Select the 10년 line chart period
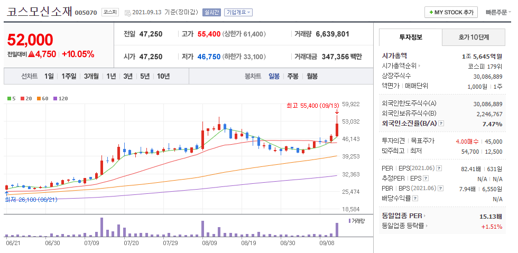Screen dimensions: 518x253 point(163,76)
